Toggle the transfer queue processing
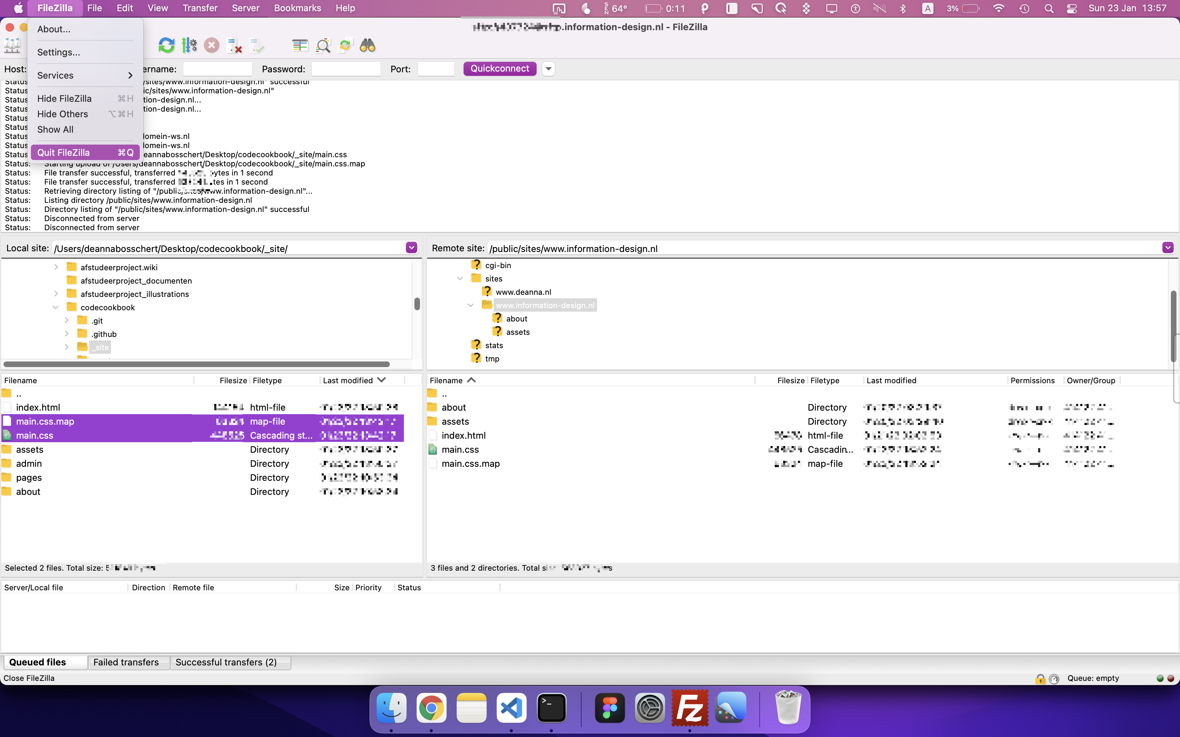1180x737 pixels. [x=189, y=45]
